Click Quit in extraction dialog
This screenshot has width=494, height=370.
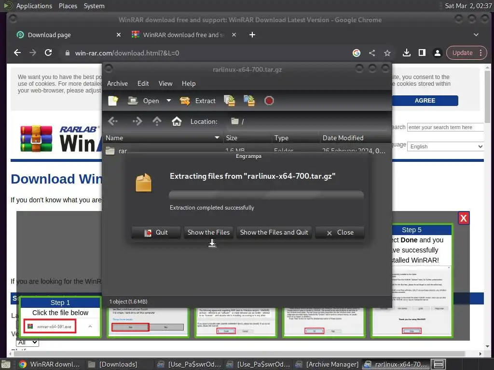(156, 233)
